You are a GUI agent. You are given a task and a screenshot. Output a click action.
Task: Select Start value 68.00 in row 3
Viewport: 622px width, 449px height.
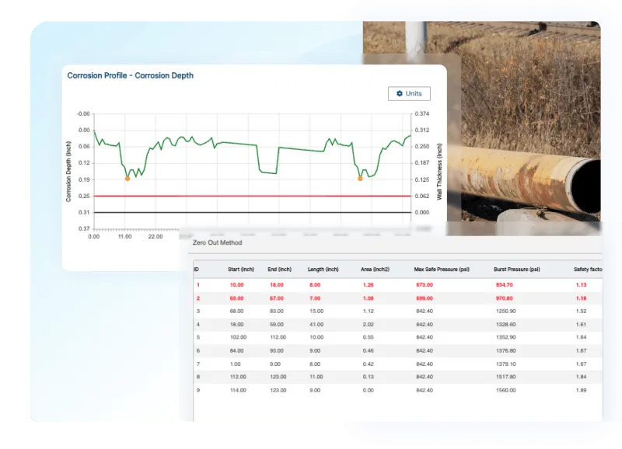point(237,311)
